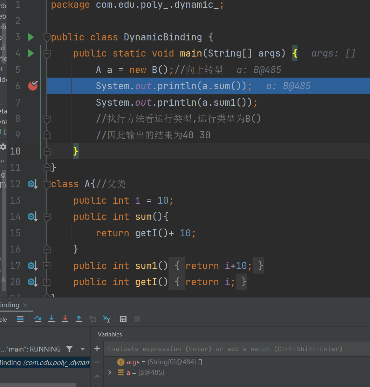Image resolution: width=370 pixels, height=387 pixels.
Task: Collapse the main method fold at line 4
Action: coord(47,54)
